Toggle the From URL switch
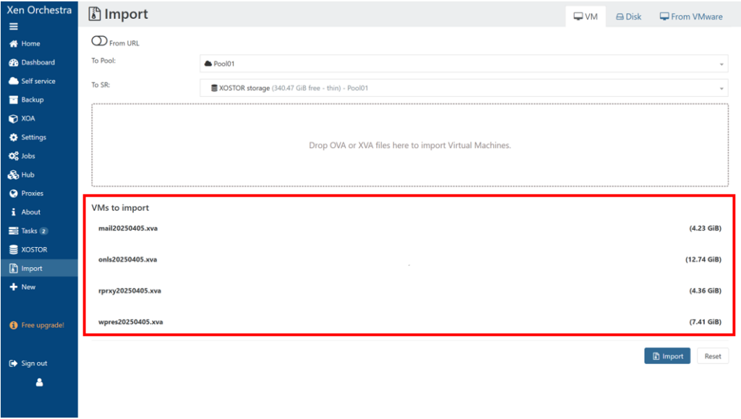The width and height of the screenshot is (741, 419). [x=99, y=42]
